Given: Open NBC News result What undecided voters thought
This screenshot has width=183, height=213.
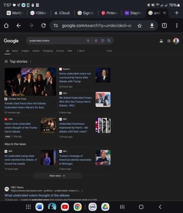Looking at the screenshot, I should 37,195.
